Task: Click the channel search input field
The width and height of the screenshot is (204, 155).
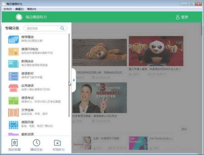Action: coord(42,29)
